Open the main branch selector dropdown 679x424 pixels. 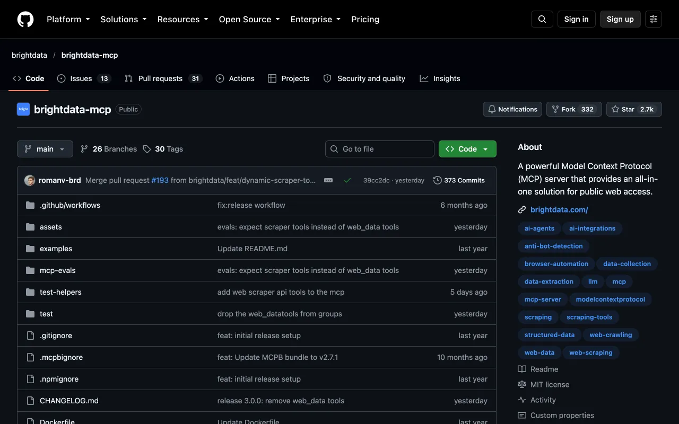click(x=45, y=149)
